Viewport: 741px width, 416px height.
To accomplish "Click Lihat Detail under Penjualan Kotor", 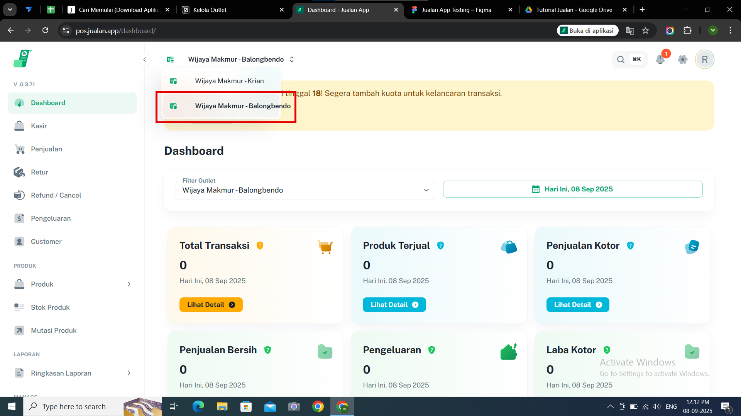I will pyautogui.click(x=577, y=305).
